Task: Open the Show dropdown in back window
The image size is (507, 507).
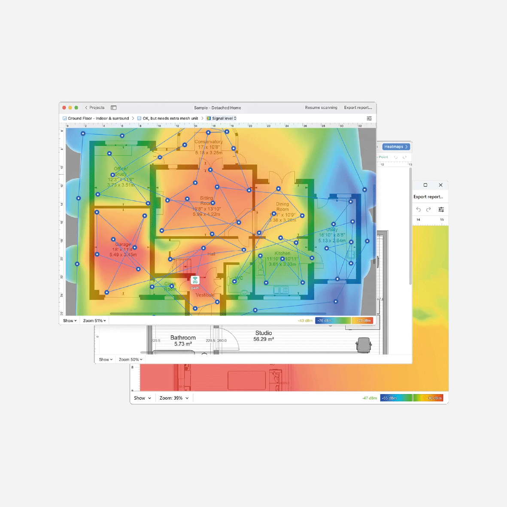Action: 143,398
